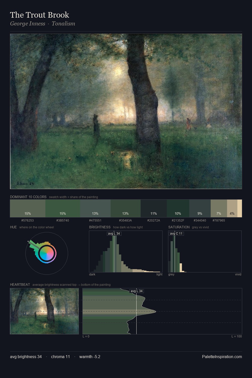252x378 pixels.
Task: Click the BRIGHTNESS section heading
Action: click(100, 227)
